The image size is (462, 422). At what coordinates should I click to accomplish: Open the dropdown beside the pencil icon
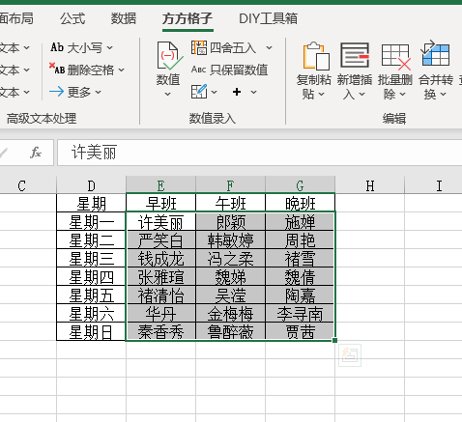[214, 93]
